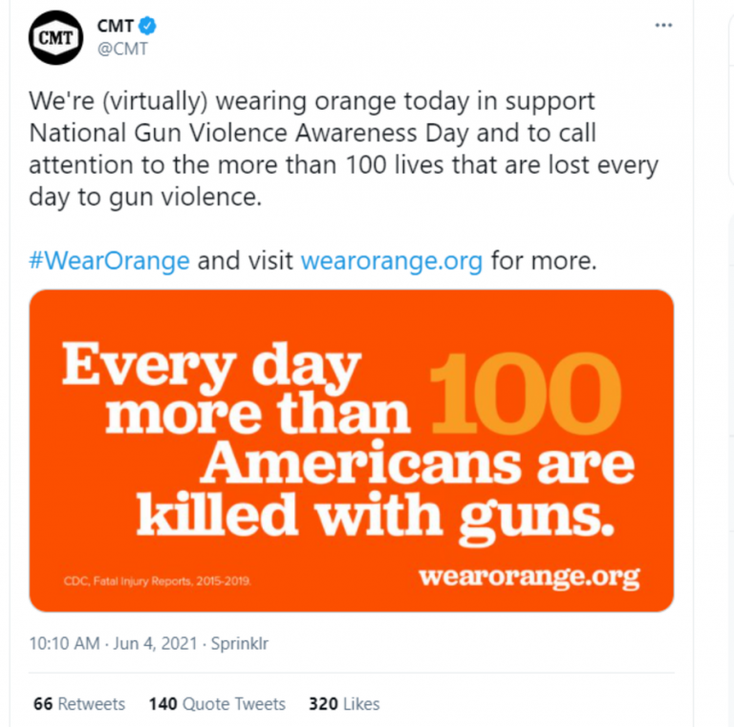Image resolution: width=734 pixels, height=727 pixels.
Task: Visit the wearorange.org link in tweet text
Action: [392, 261]
